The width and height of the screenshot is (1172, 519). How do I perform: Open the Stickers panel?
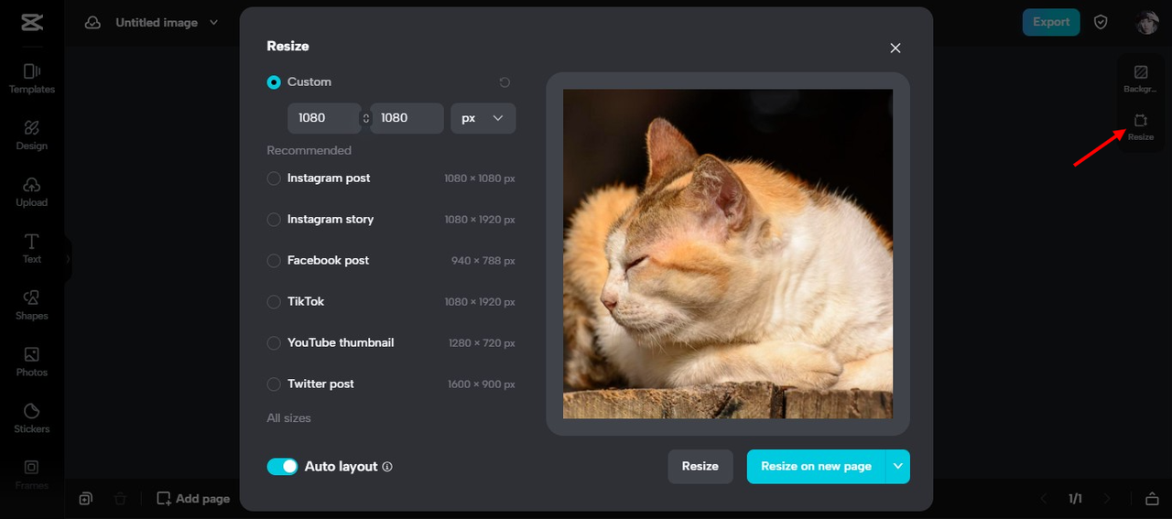[32, 419]
